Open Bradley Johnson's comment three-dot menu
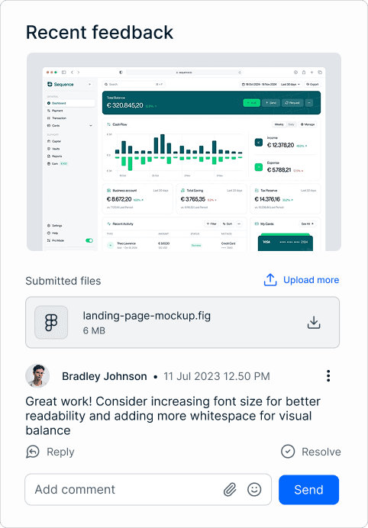 328,376
